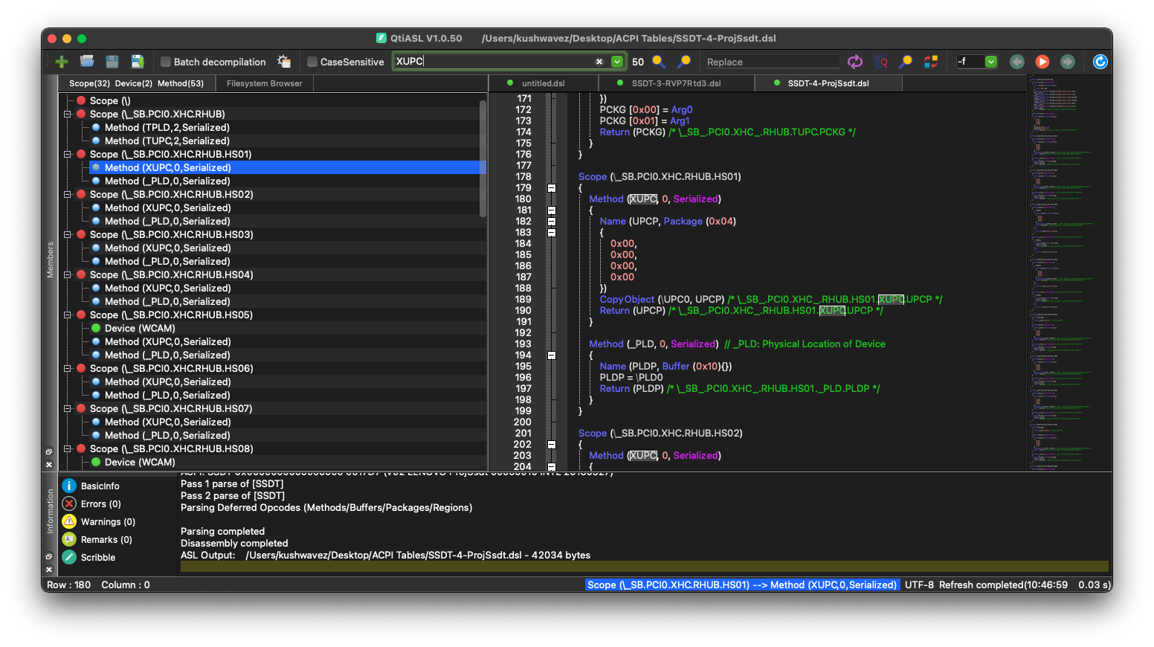Image resolution: width=1154 pixels, height=647 pixels.
Task: Select the Scope(32) Device(2) Method(53) tab
Action: point(136,83)
